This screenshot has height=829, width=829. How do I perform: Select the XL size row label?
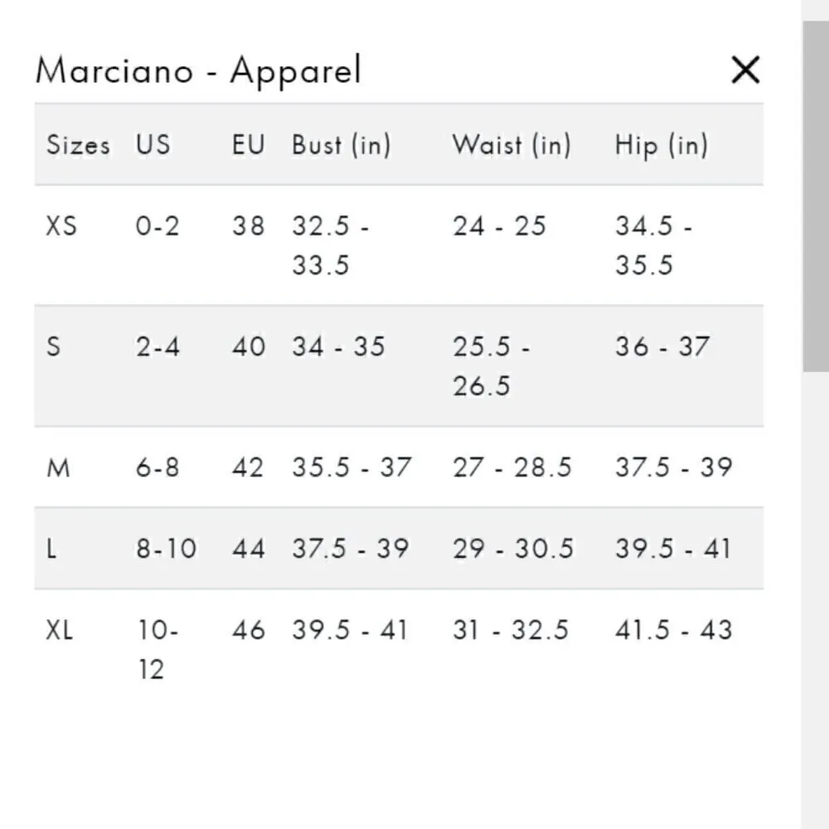[x=60, y=630]
